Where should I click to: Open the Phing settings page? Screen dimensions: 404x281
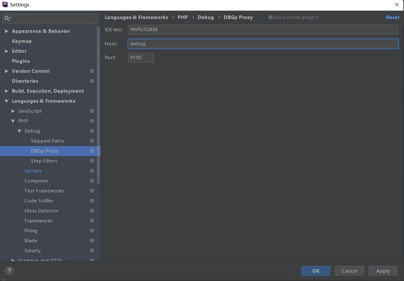[31, 231]
